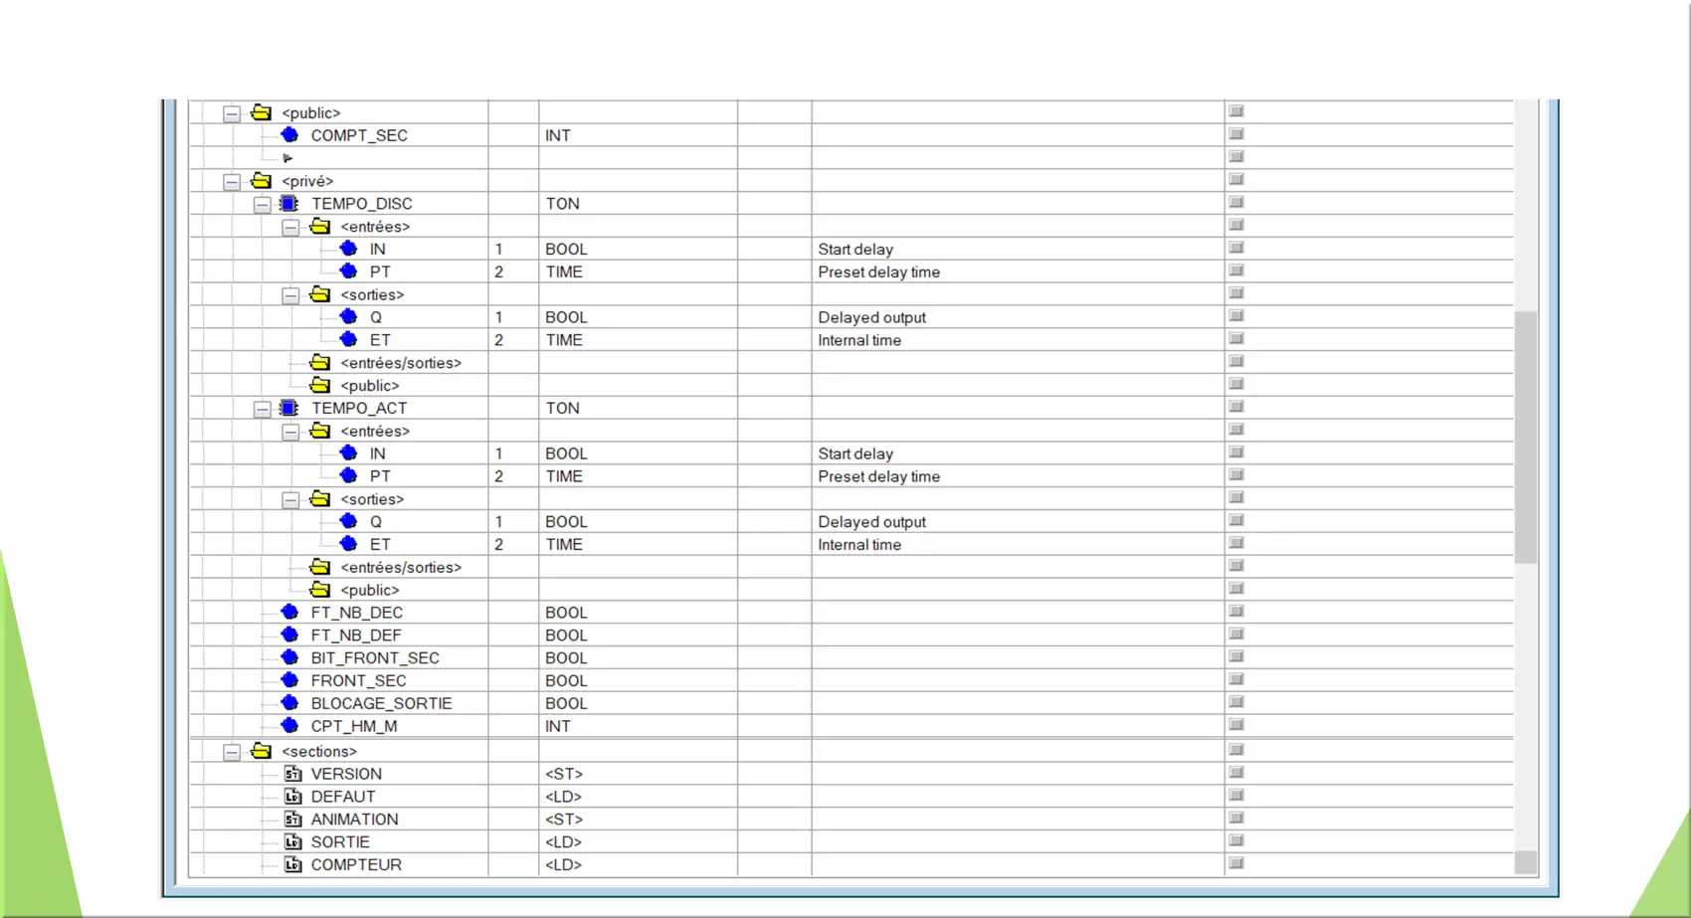This screenshot has width=1691, height=918.
Task: Click the scrollbar down arrow at bottom
Action: point(1525,862)
